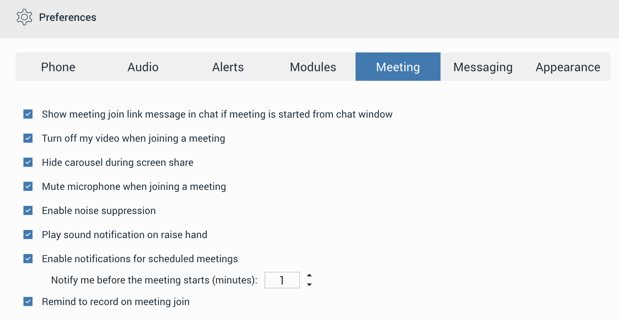Viewport: 619px width, 321px height.
Task: Click the Preferences title text
Action: (68, 17)
